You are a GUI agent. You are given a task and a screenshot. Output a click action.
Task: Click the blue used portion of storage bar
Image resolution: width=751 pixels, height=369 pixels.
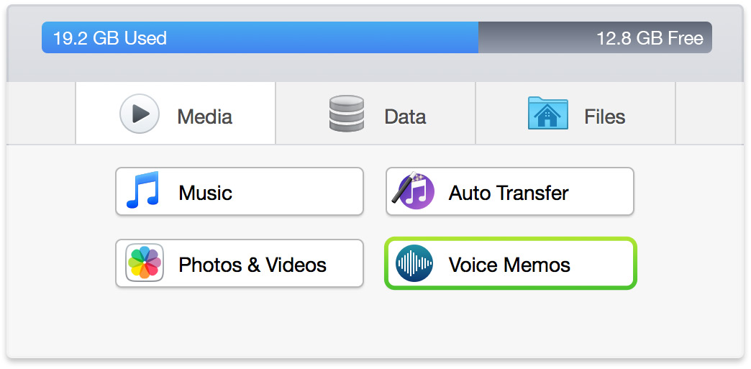pos(324,37)
